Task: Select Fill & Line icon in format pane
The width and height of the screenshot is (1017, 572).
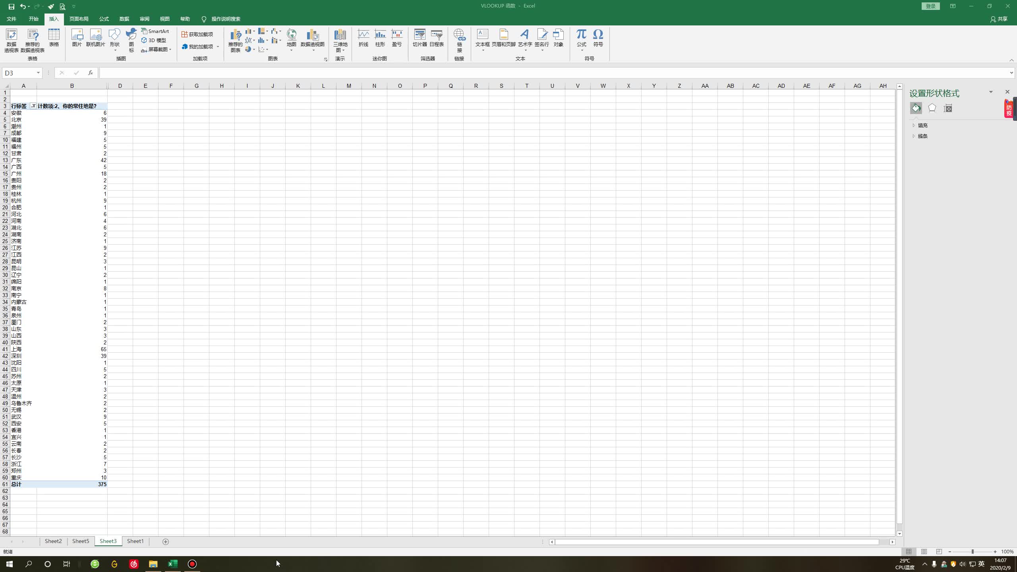Action: (916, 108)
